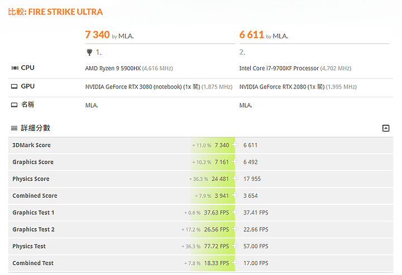Click the +0.6 % difference text
Viewport: 402px width, 275px height.
pos(192,213)
